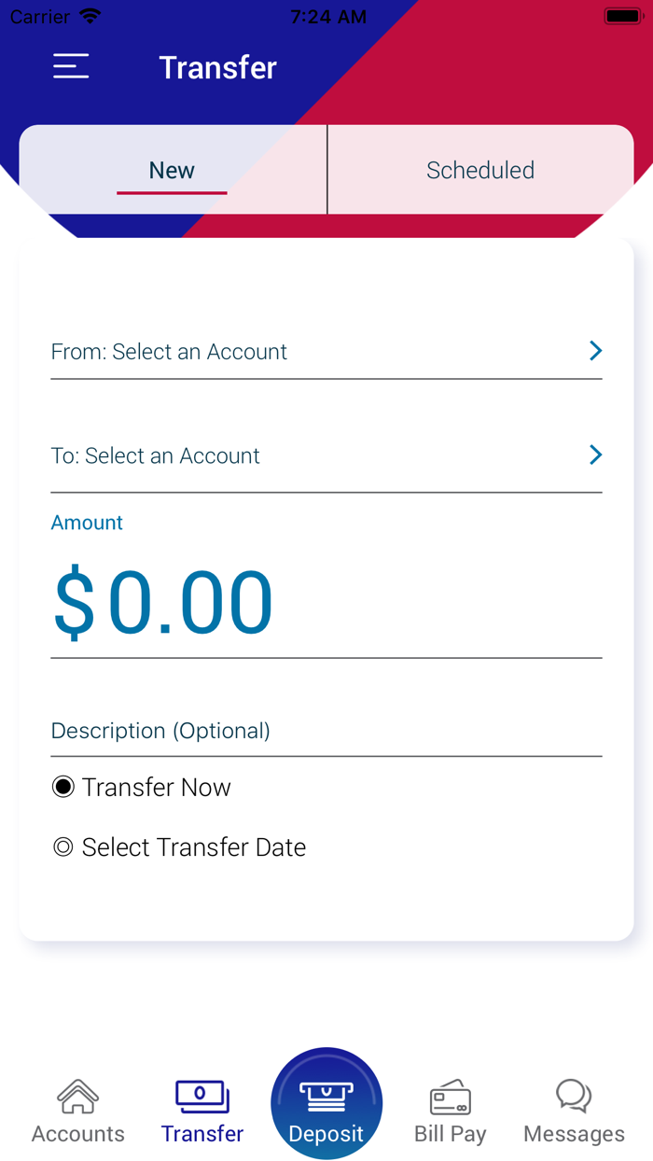Image resolution: width=653 pixels, height=1161 pixels.
Task: Tap the To: Select an Account row
Action: [156, 455]
